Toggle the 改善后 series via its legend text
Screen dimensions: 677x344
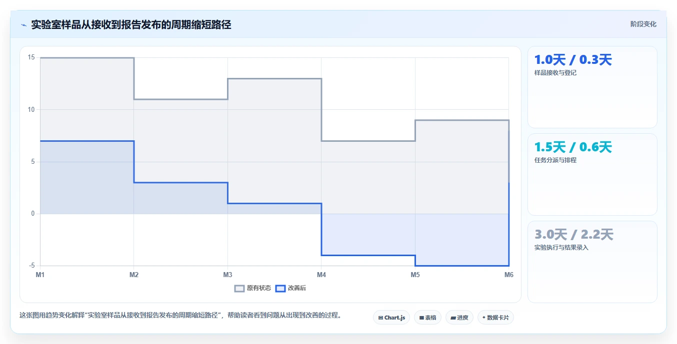point(296,288)
